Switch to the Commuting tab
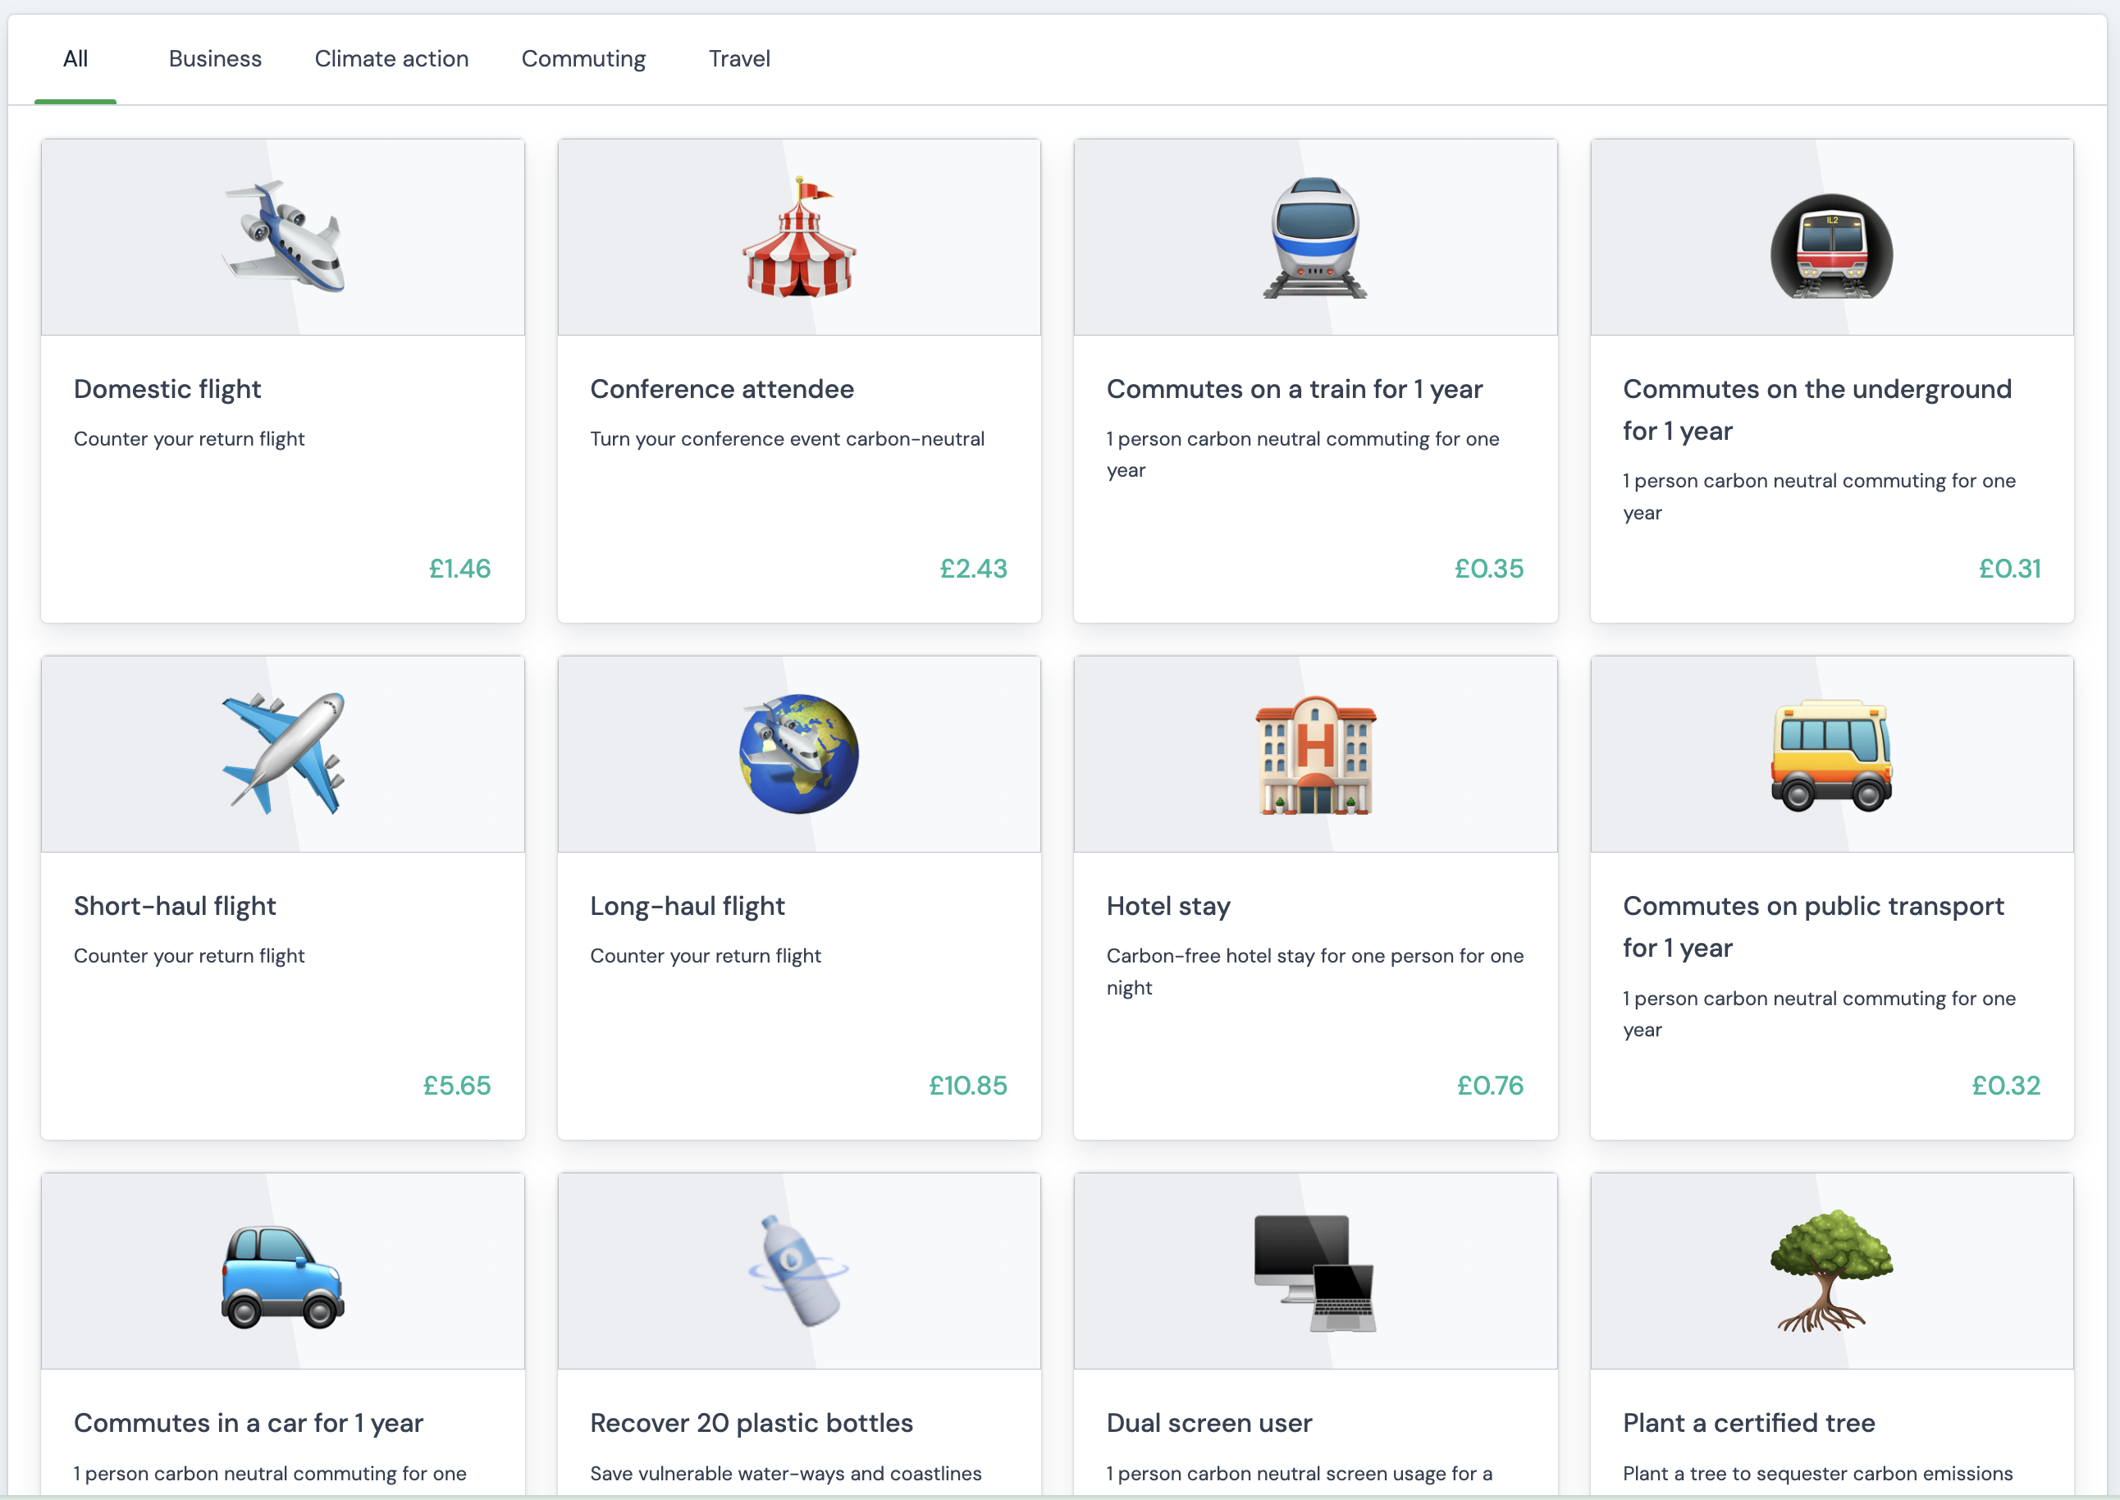 click(x=583, y=59)
